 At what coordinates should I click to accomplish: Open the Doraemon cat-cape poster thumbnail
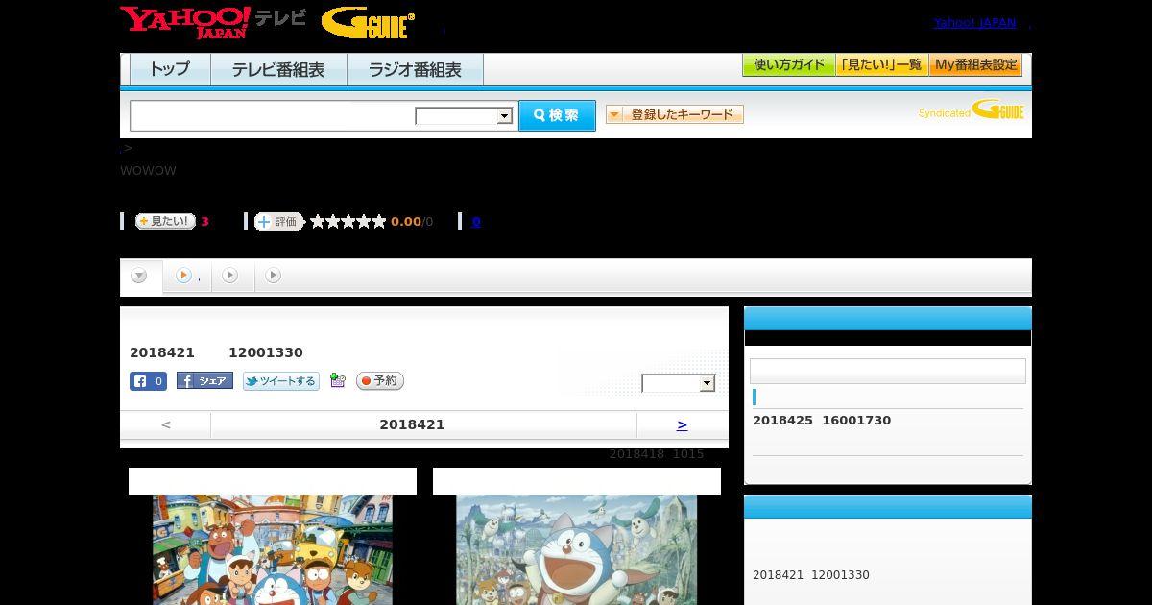pyautogui.click(x=576, y=549)
